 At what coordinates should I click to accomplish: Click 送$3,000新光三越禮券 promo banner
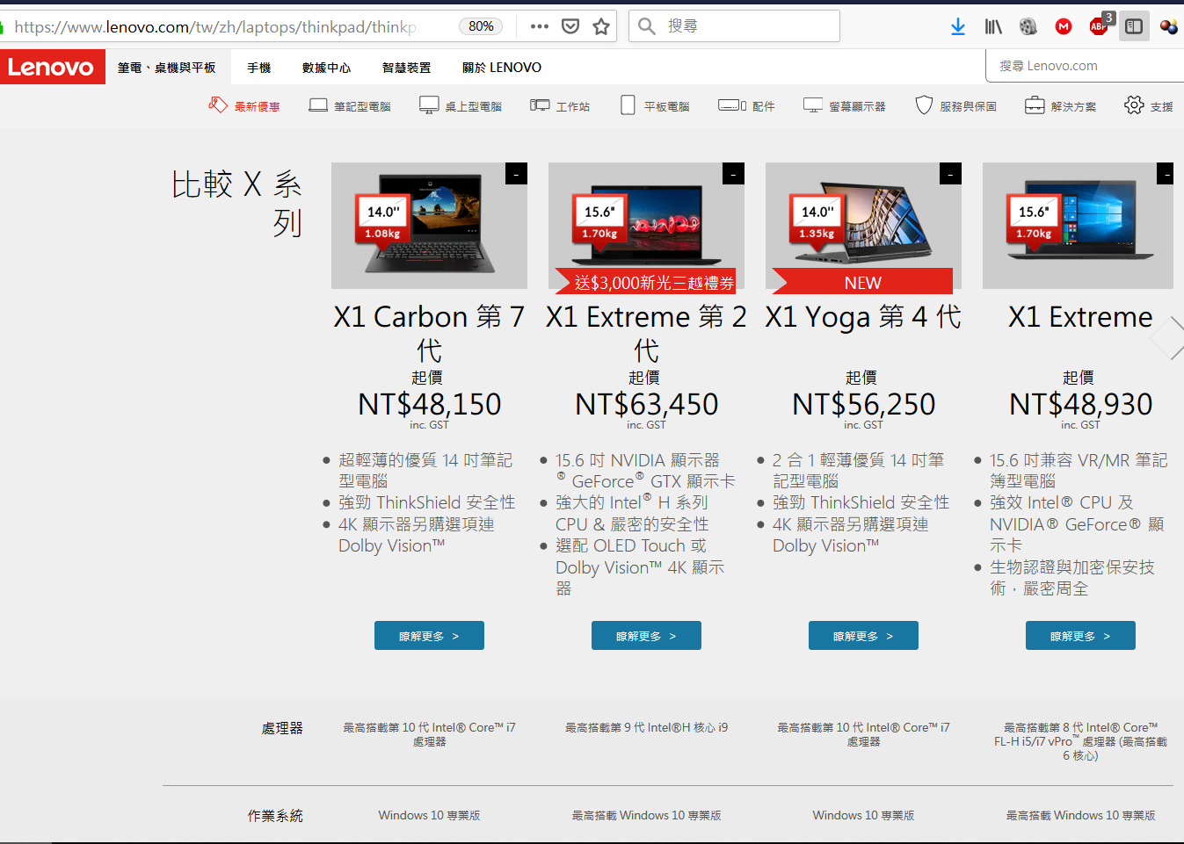coord(646,282)
